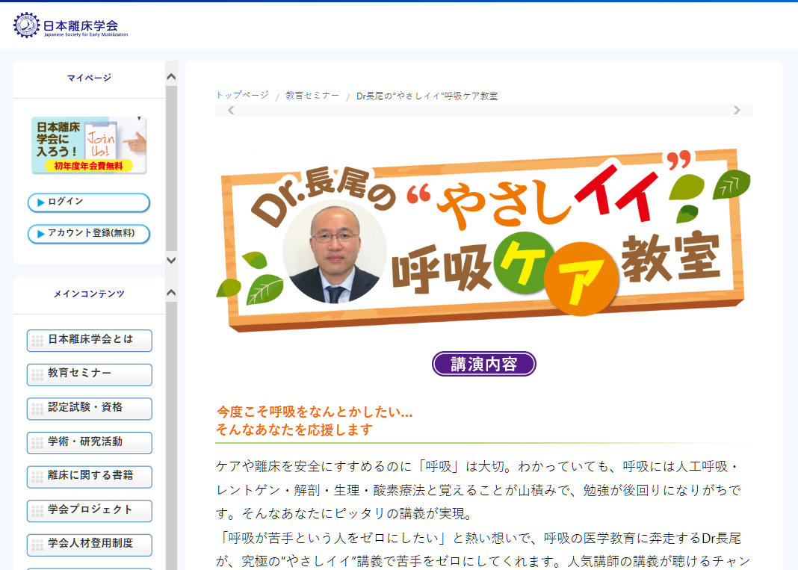The image size is (798, 570).
Task: Go to 教育セミナー breadcrumb link
Action: tap(312, 95)
